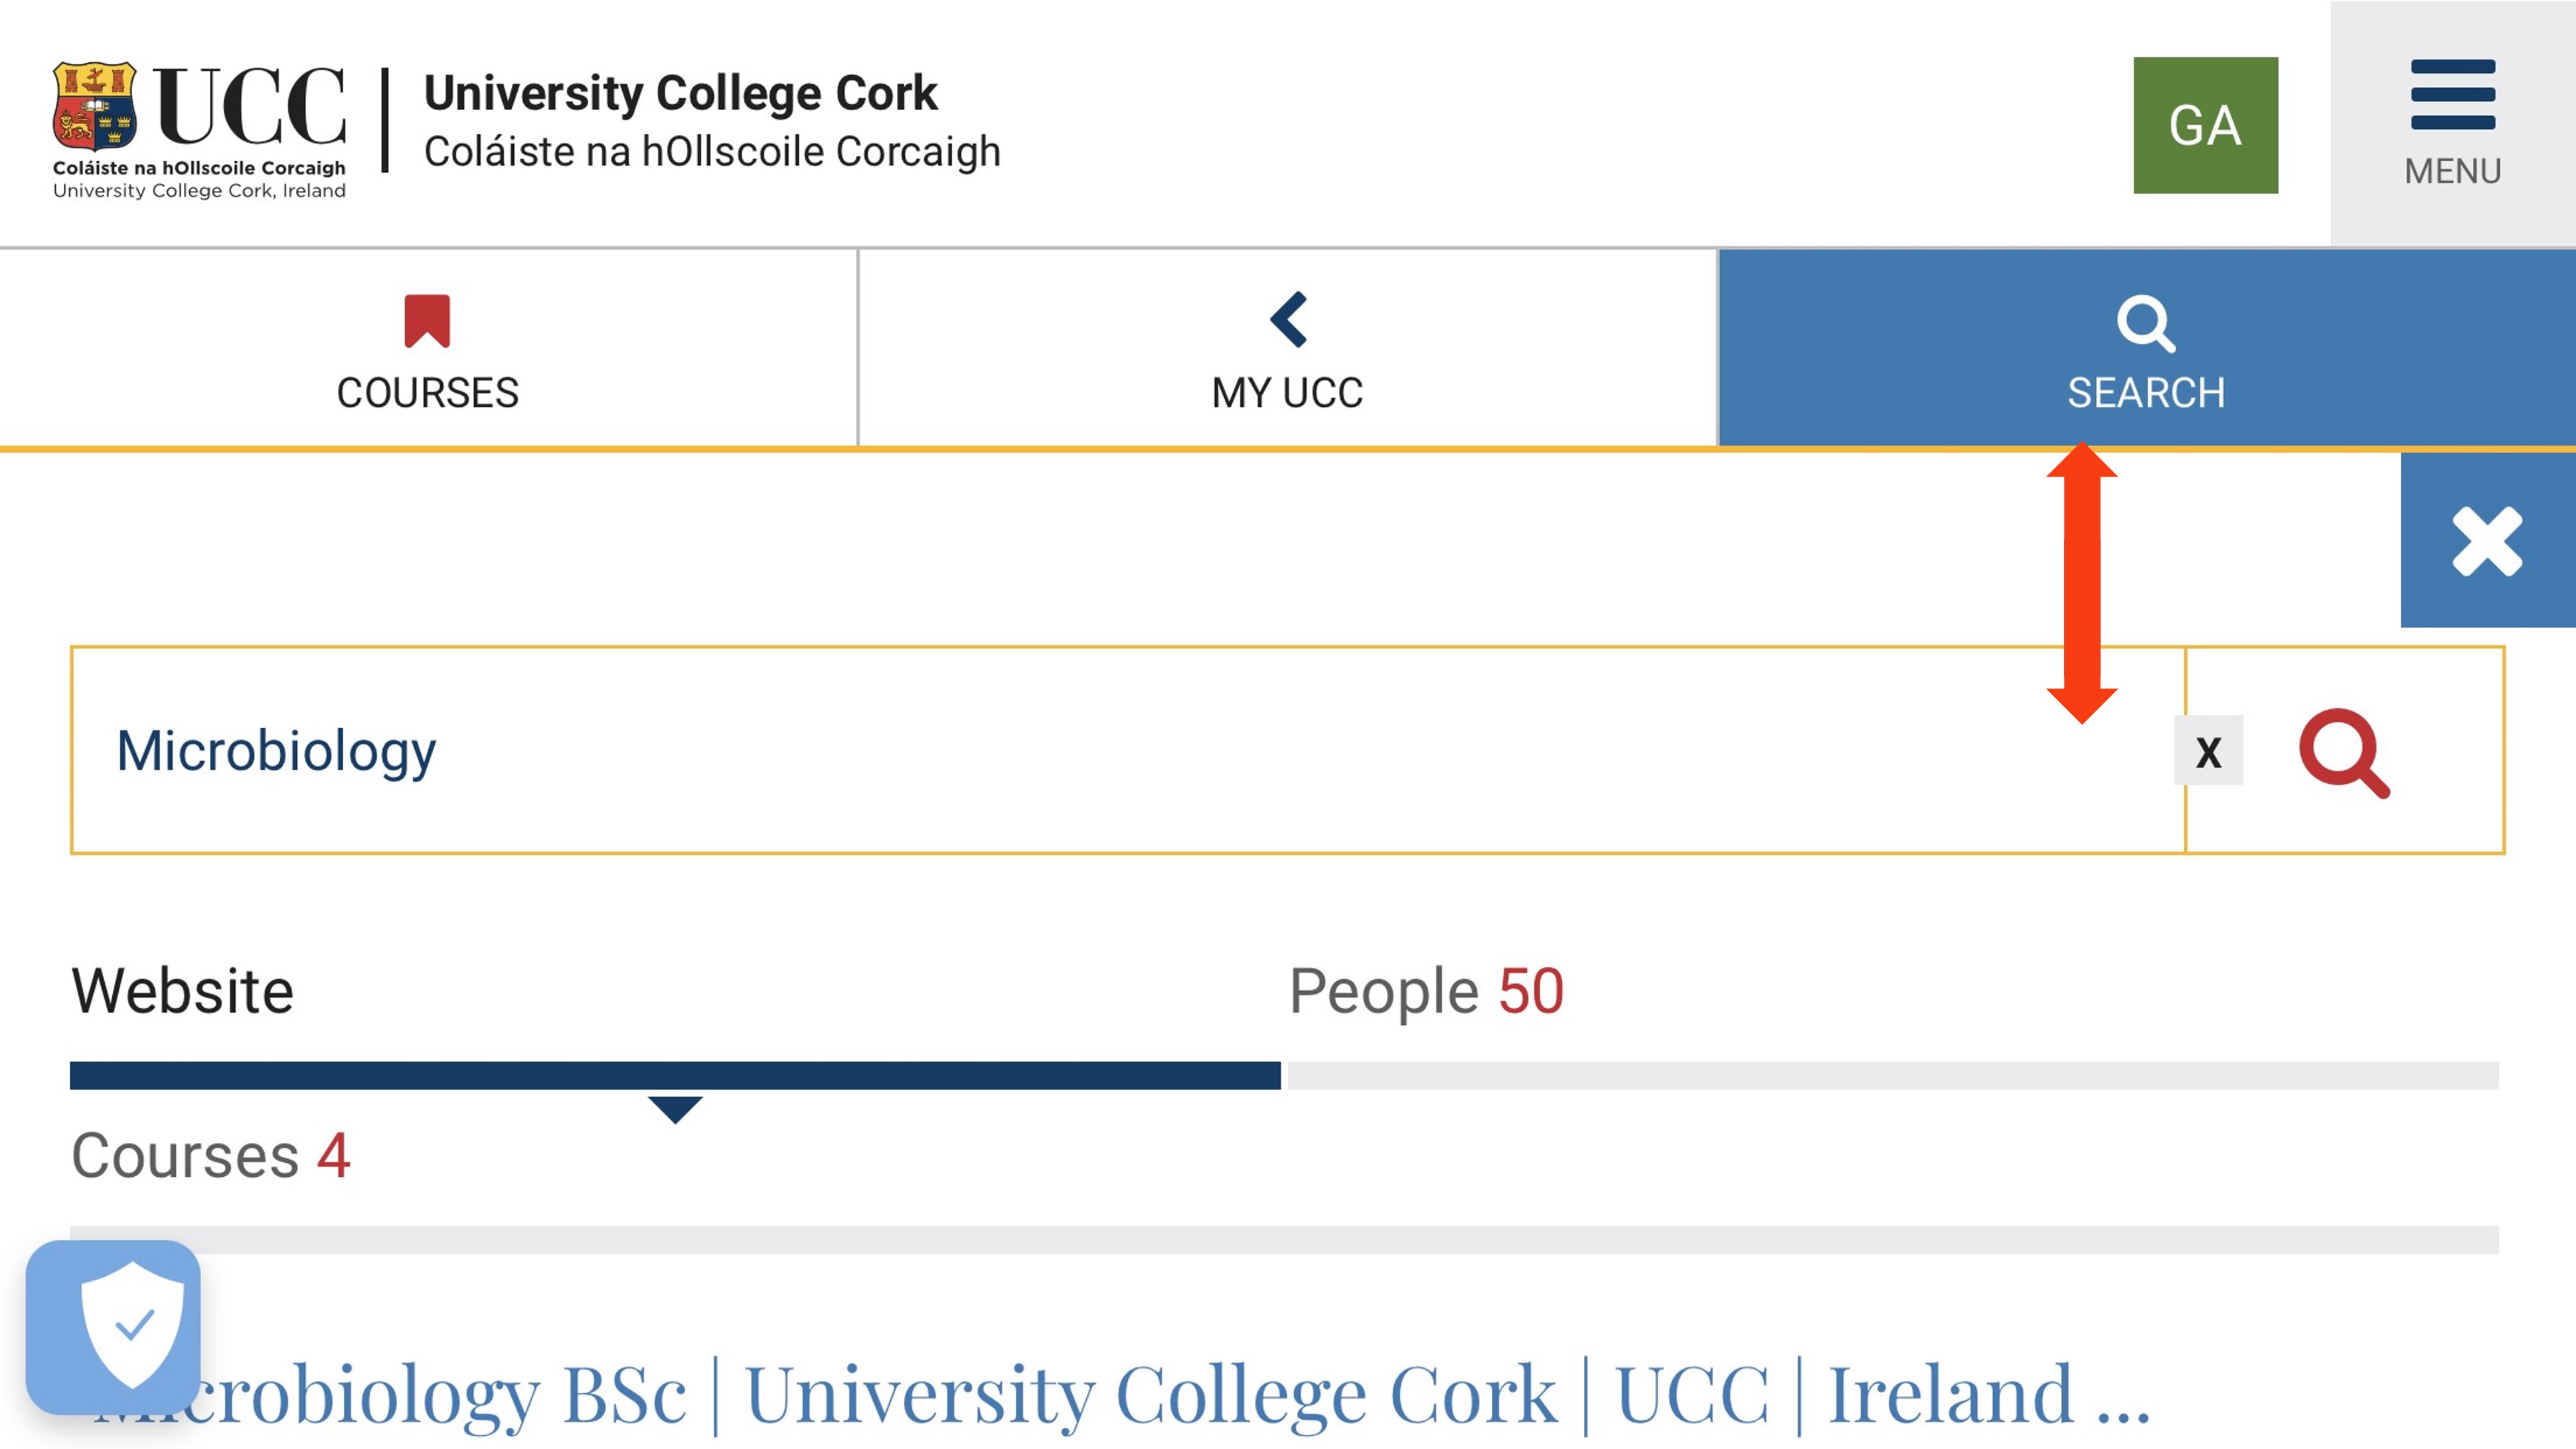Clear search text with small X
The image size is (2576, 1449).
[x=2208, y=751]
